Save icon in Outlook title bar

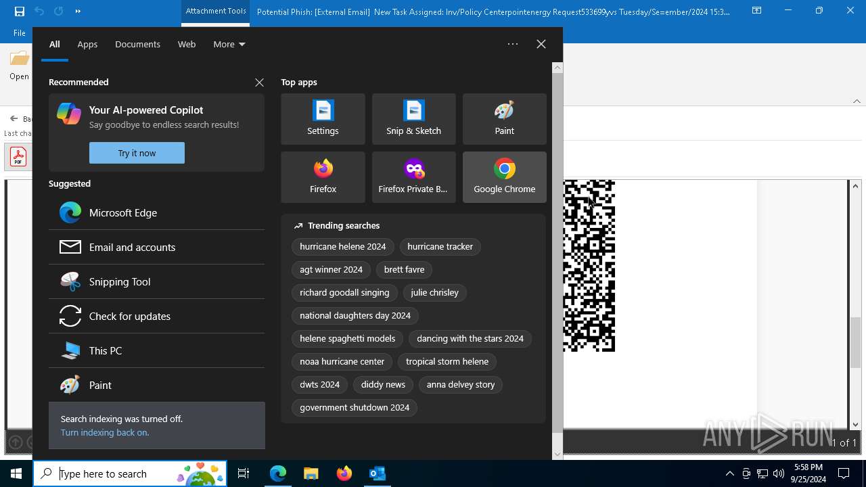pos(19,11)
